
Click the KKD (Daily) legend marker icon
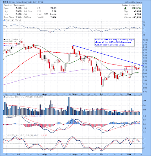coord(4,39)
